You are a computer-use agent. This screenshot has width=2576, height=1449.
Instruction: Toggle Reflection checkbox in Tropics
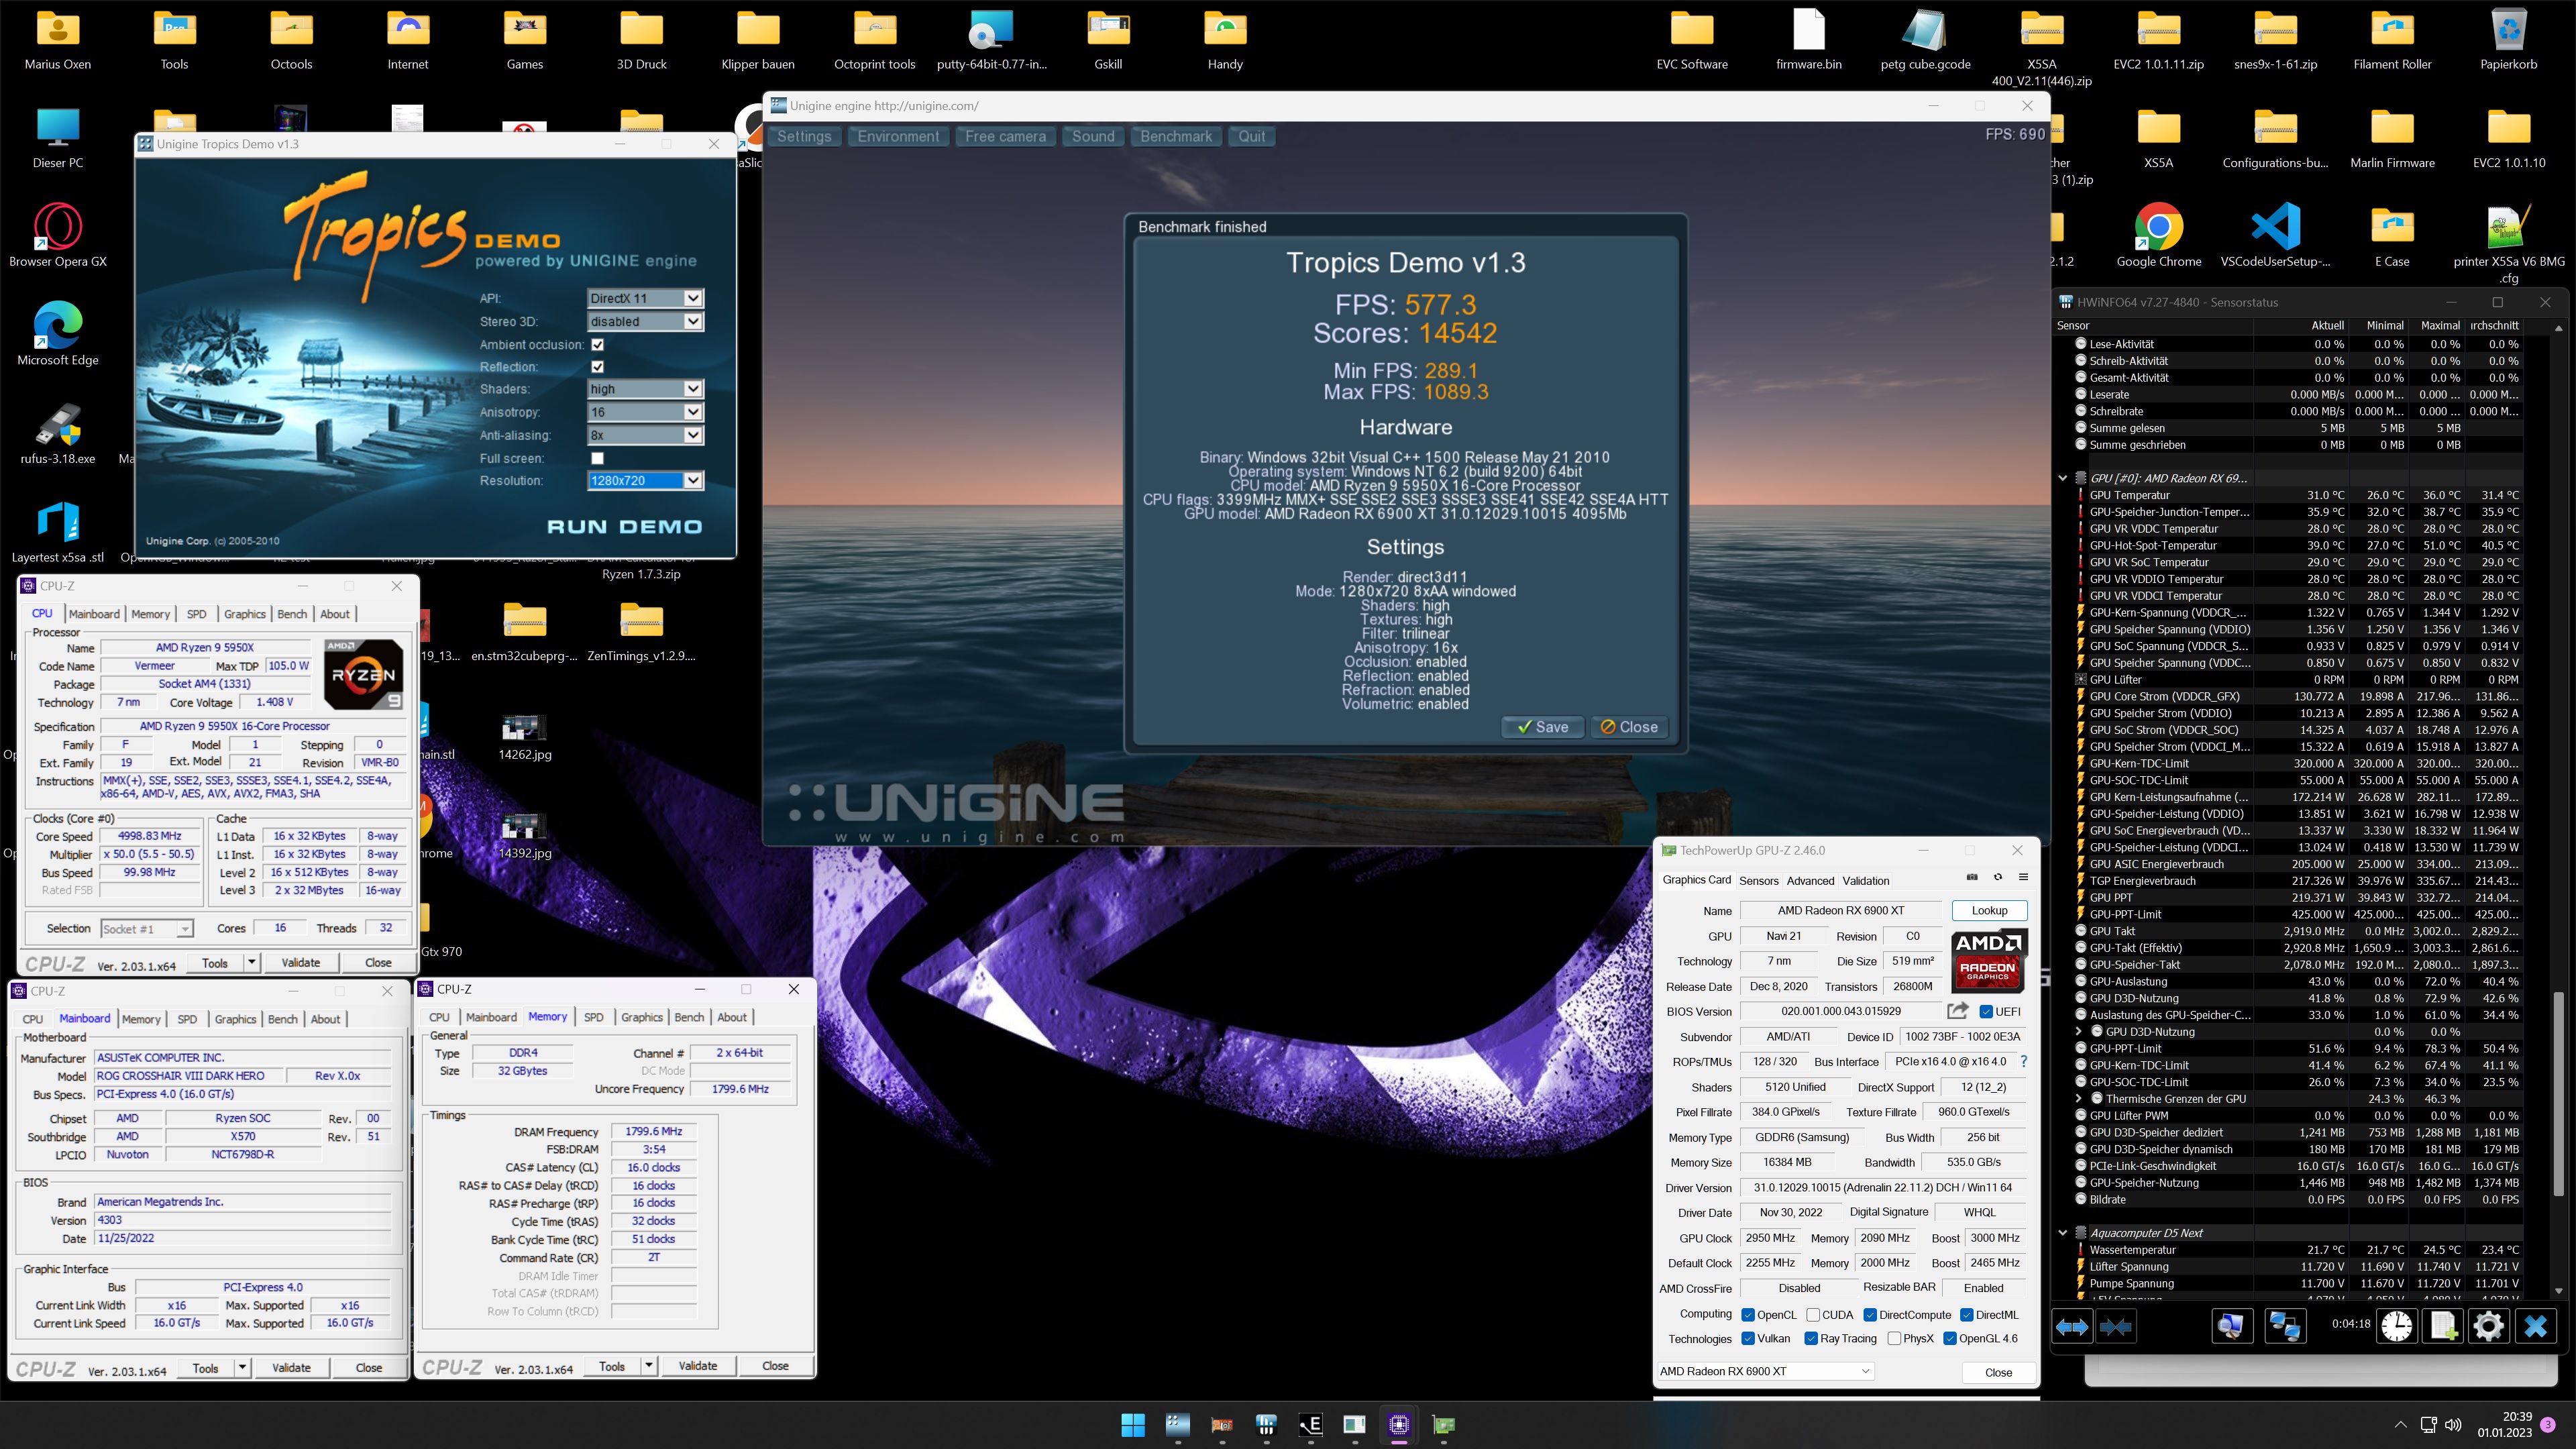click(597, 367)
